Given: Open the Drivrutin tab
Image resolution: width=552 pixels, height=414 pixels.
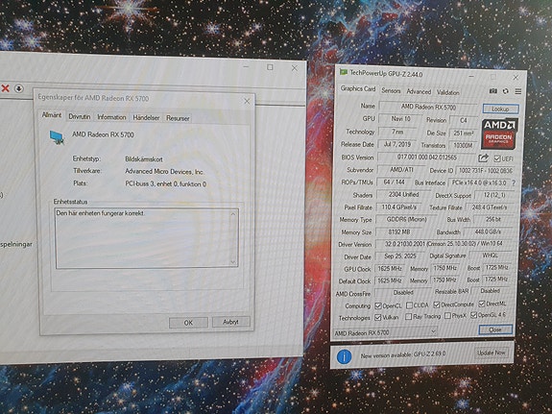Looking at the screenshot, I should pos(80,116).
